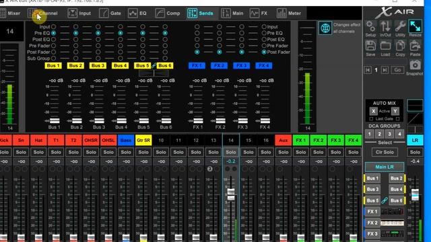431x242 pixels.
Task: Select the Sn channel label
Action: click(21, 140)
